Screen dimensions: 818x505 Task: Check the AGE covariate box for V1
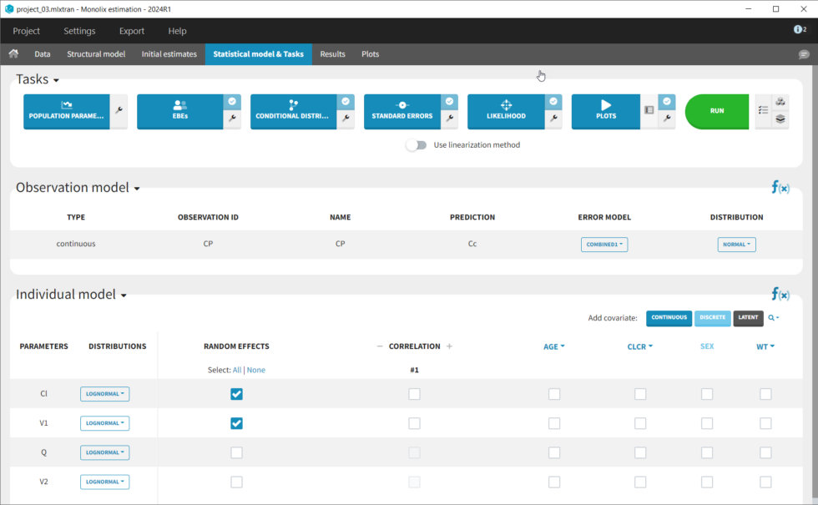tap(554, 423)
